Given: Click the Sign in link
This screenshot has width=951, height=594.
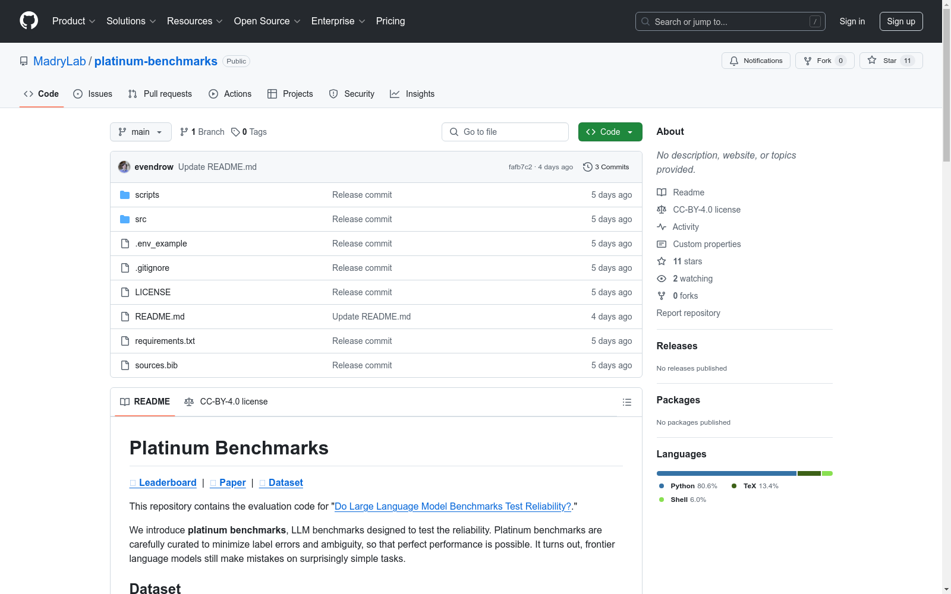Looking at the screenshot, I should click(x=852, y=21).
